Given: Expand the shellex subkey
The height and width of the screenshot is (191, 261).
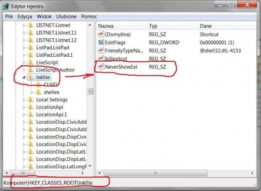Looking at the screenshot, I should pyautogui.click(x=32, y=92).
